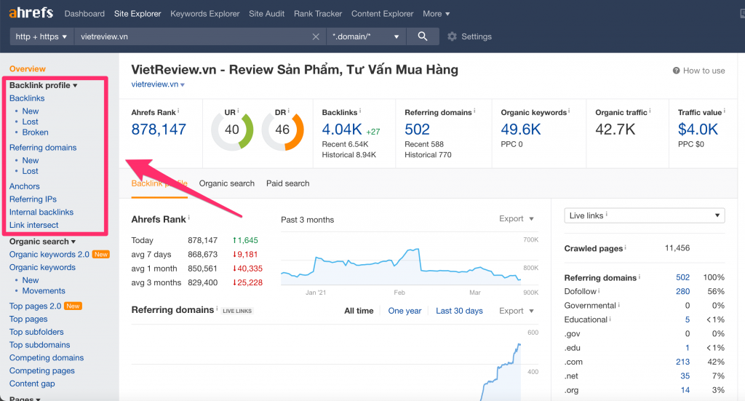Click info icon beside Traffic value
The height and width of the screenshot is (401, 745).
click(724, 111)
